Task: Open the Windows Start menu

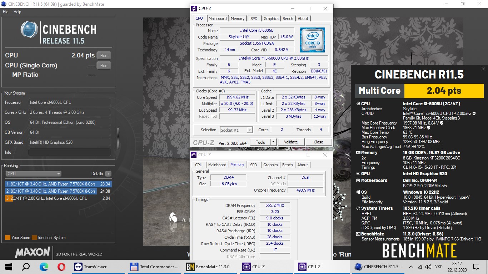Action: (9, 267)
